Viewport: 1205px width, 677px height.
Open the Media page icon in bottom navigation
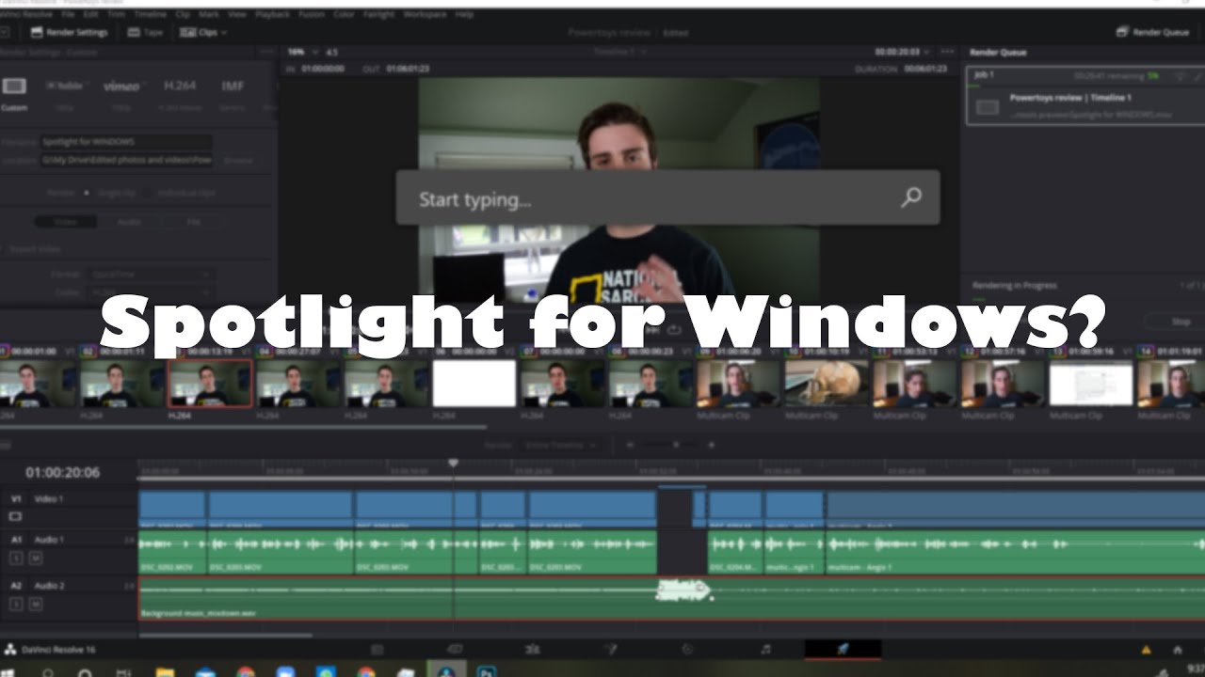pyautogui.click(x=378, y=650)
